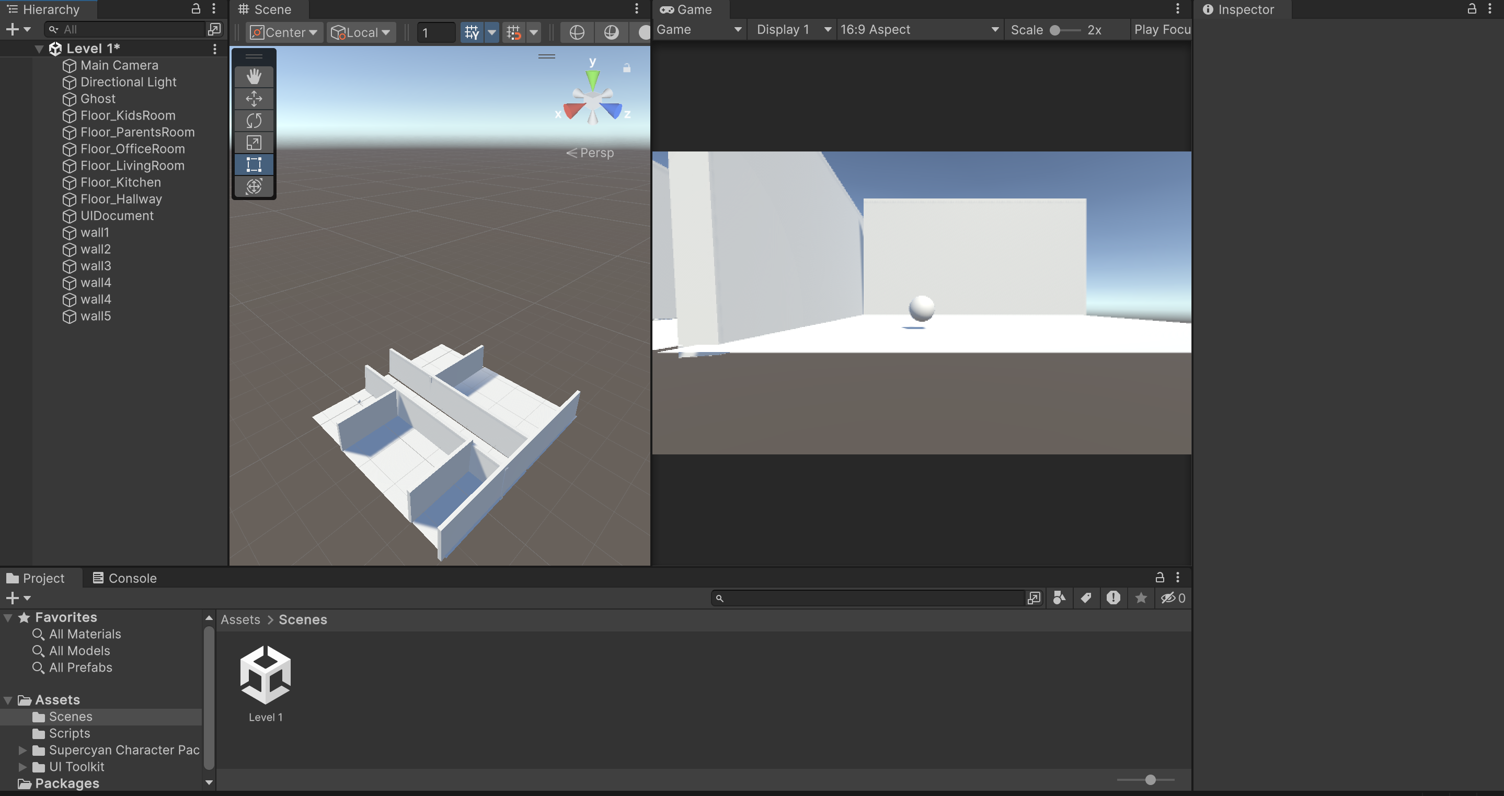This screenshot has width=1504, height=796.
Task: Select the Rotate tool
Action: click(254, 121)
